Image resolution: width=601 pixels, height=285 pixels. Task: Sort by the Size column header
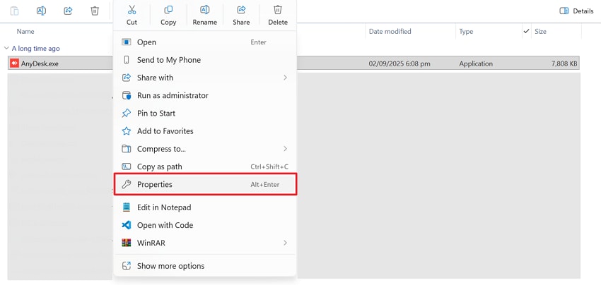click(x=540, y=31)
